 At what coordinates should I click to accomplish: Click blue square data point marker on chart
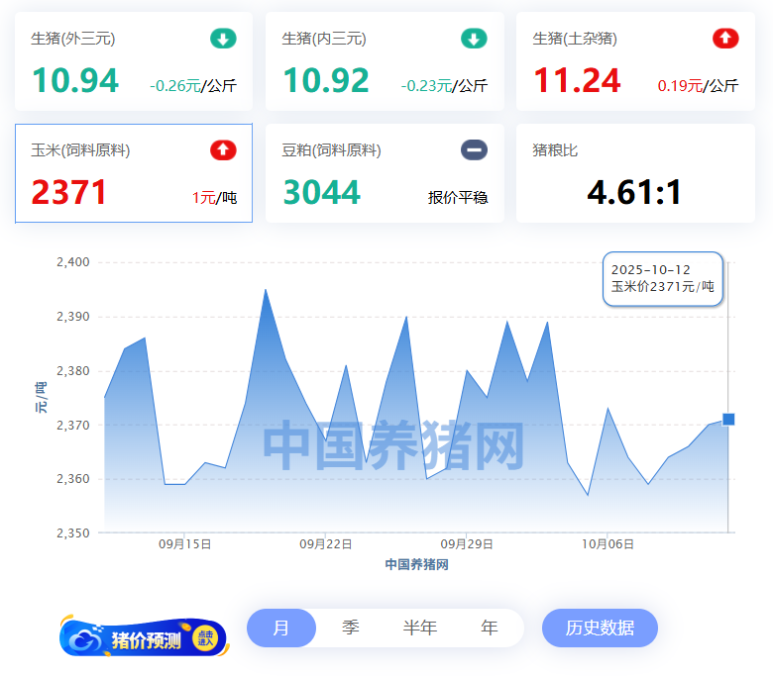pos(728,420)
